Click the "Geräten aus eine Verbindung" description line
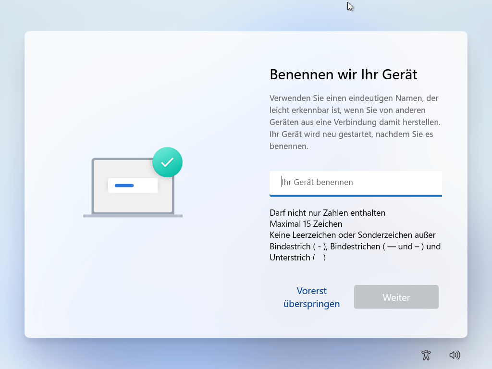Viewport: 492px width, 369px height. pyautogui.click(x=355, y=122)
